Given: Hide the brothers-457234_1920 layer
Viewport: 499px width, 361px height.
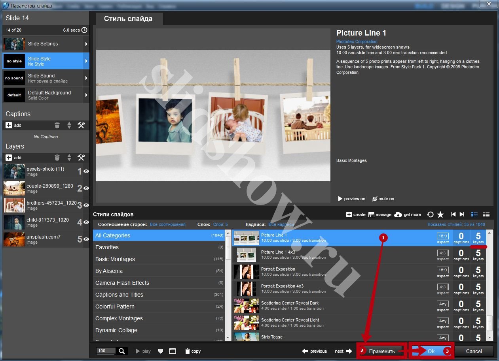Looking at the screenshot, I should pos(86,205).
